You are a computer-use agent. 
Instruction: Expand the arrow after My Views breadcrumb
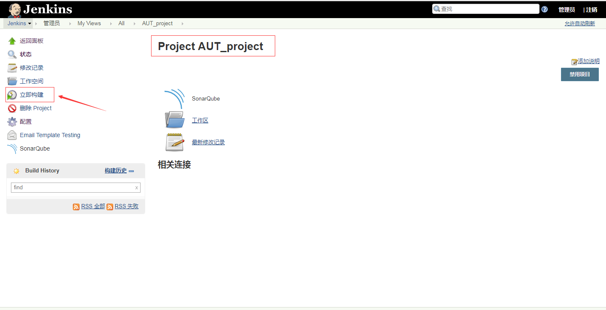coord(111,24)
